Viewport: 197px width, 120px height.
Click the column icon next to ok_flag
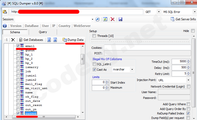coord(22,97)
